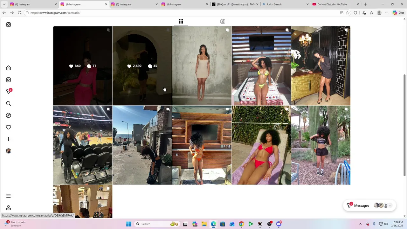
Task: Open Reels from the sidebar
Action: tap(9, 80)
